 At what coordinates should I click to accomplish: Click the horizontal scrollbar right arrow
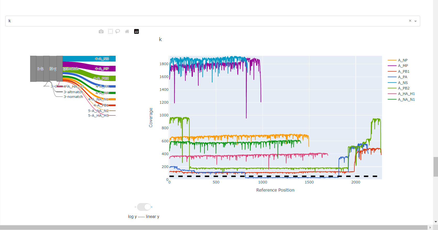tap(430, 228)
